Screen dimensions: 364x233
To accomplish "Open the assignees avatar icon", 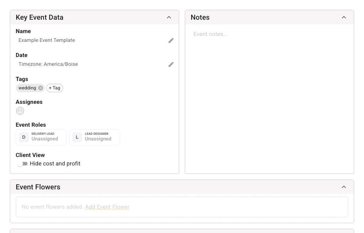I will pyautogui.click(x=20, y=111).
